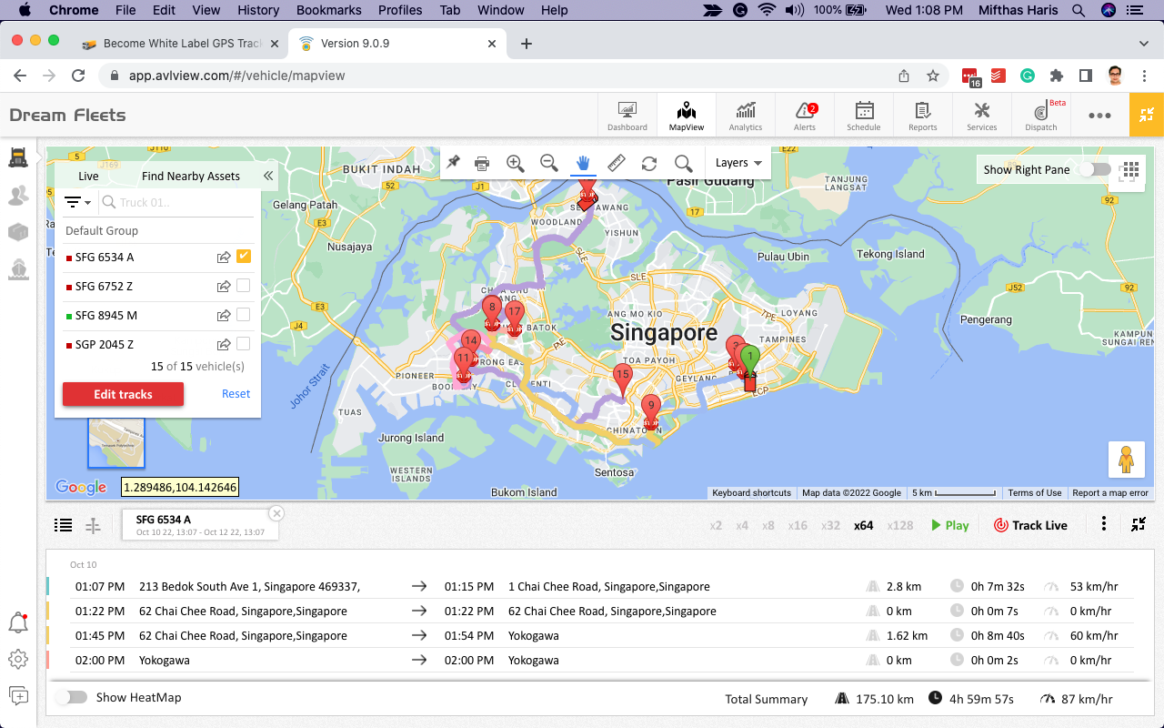
Task: Select the Pin tool on the map toolbar
Action: coord(454,163)
